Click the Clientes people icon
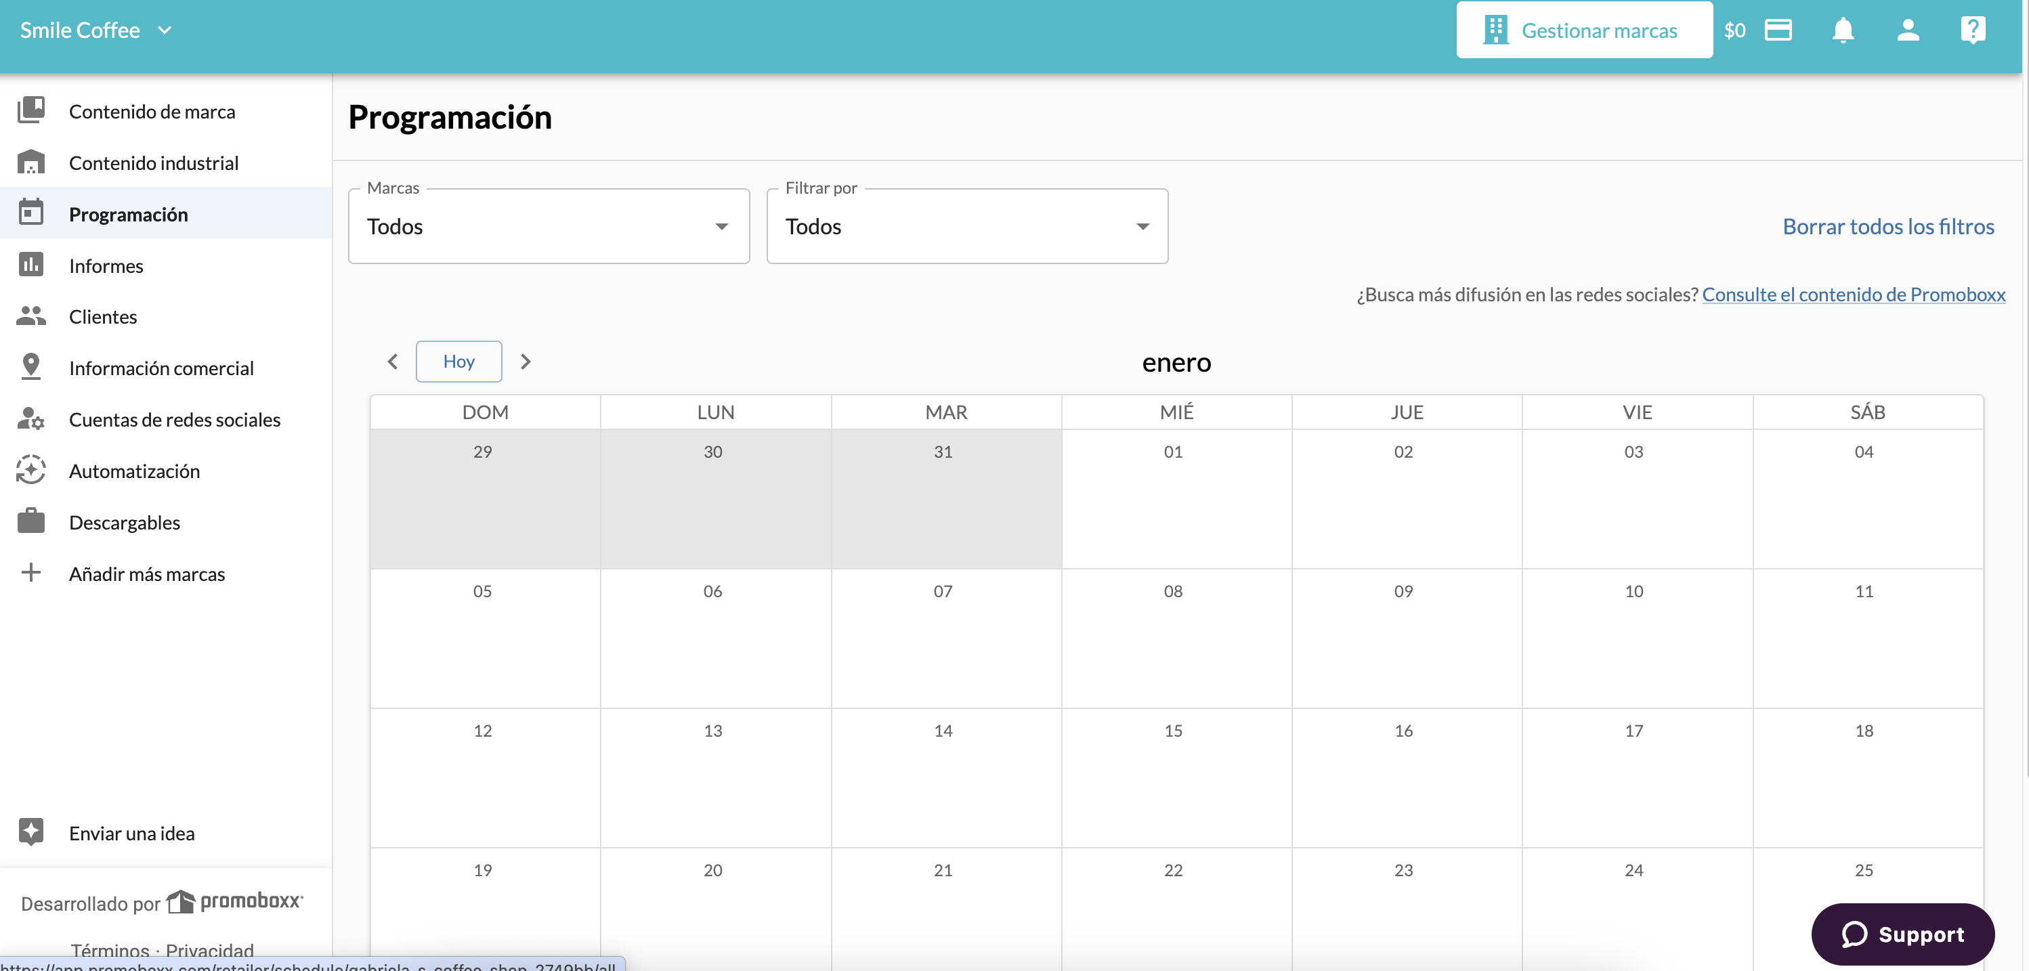 coord(30,316)
